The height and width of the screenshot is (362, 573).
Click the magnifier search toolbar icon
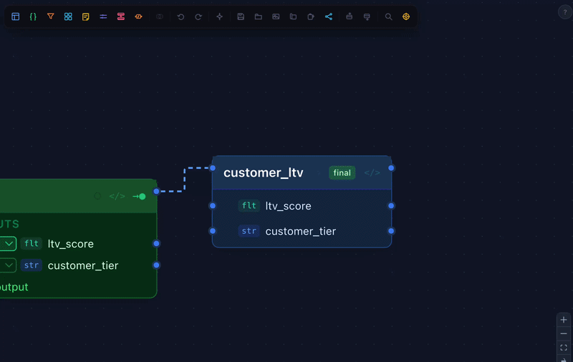(x=388, y=16)
